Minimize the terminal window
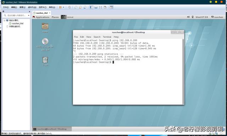The height and width of the screenshot is (136, 227). click(173, 32)
